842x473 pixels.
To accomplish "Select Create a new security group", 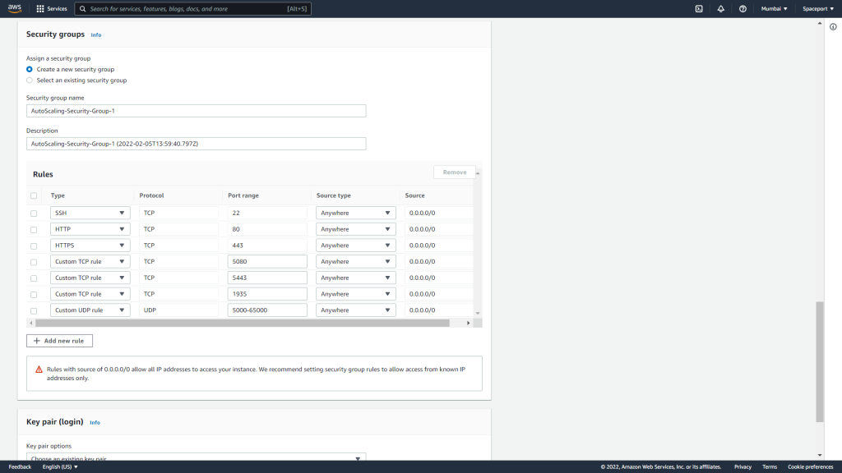I will tap(30, 69).
